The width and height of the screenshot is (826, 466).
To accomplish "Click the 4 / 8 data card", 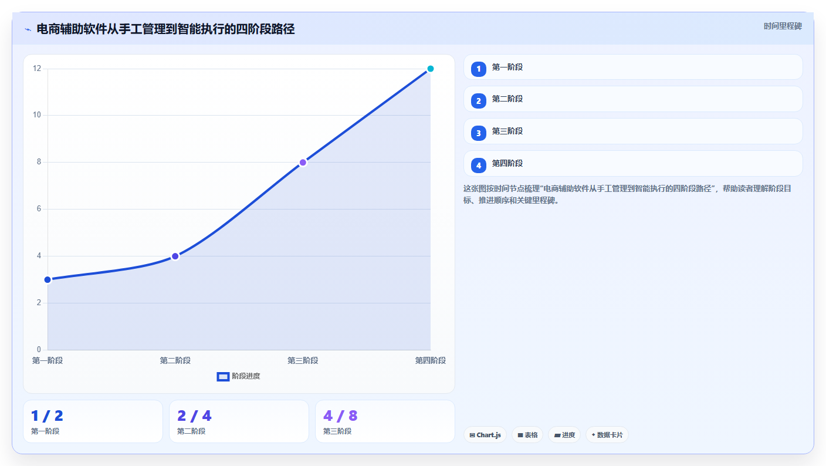I will click(x=385, y=421).
